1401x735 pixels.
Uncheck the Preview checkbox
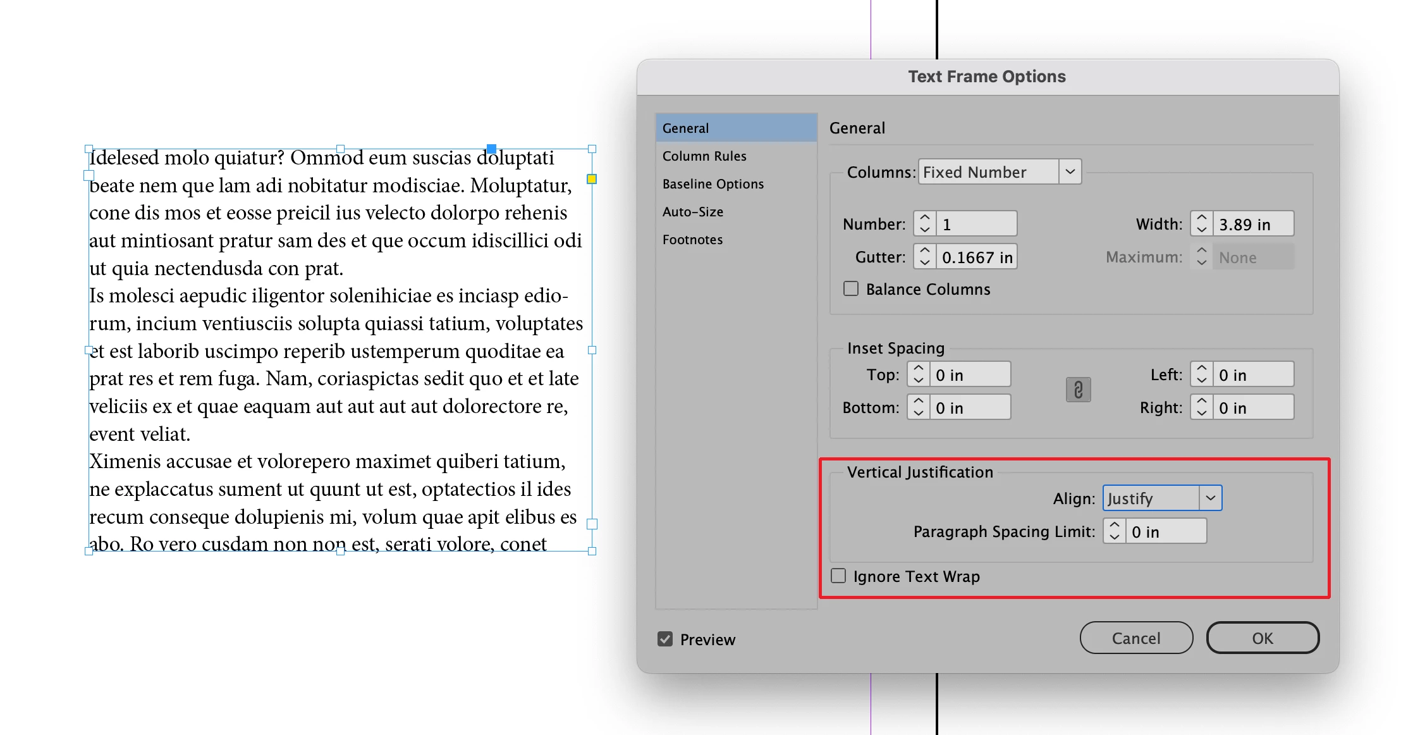click(x=665, y=639)
